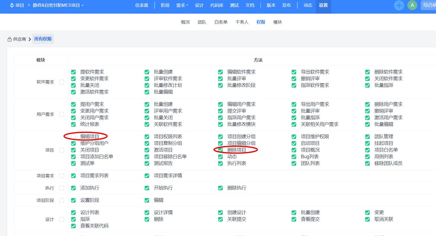Click the breadcrumb arrow after 供应商
Viewport: 436px width, 236px height.
coord(30,39)
